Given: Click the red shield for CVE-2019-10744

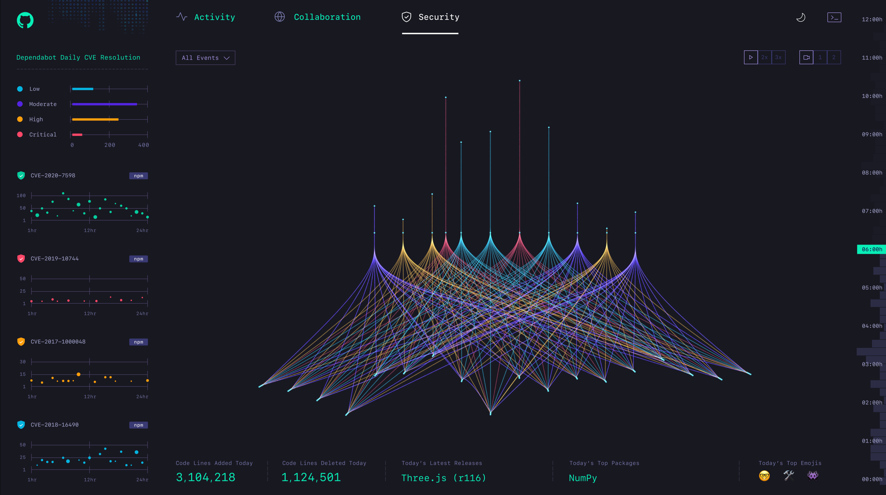Looking at the screenshot, I should coord(21,259).
